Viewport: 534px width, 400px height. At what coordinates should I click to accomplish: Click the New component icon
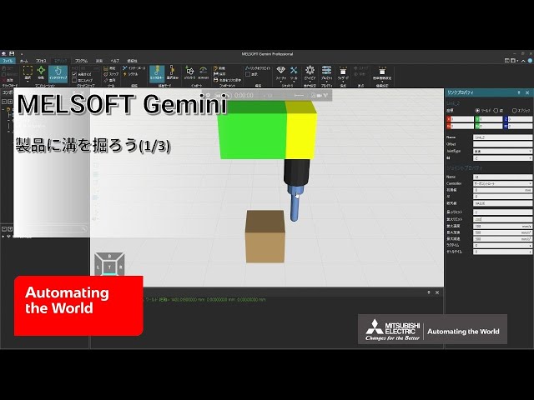point(215,68)
